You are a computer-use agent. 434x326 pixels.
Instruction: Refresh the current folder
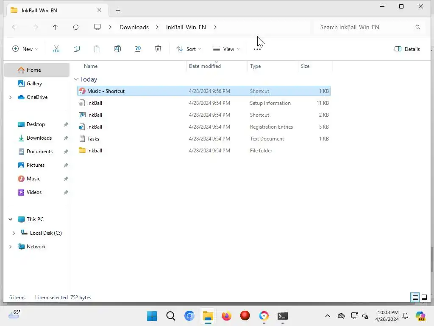[x=76, y=27]
